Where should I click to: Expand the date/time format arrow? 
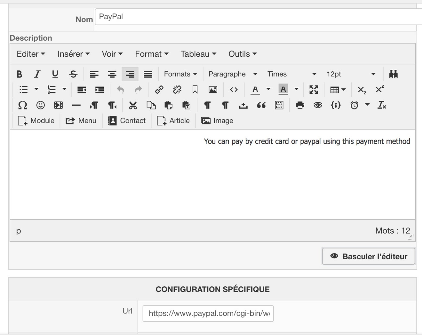point(367,105)
